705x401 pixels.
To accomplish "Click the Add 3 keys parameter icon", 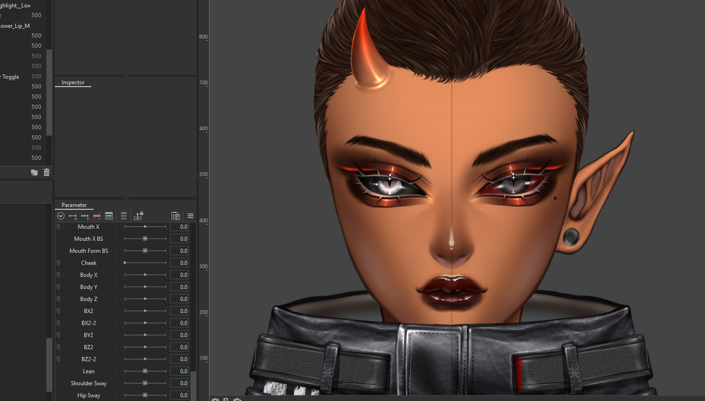I will coord(85,216).
